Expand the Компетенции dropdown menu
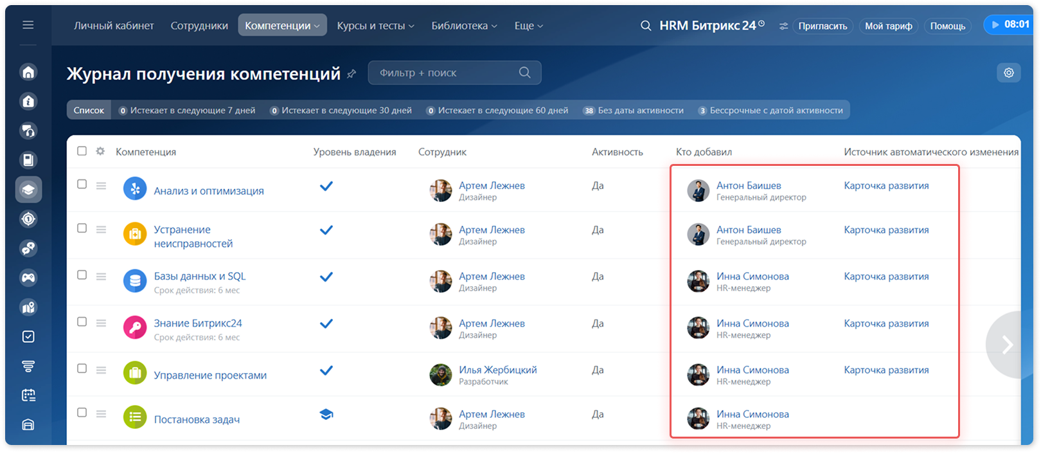This screenshot has height=454, width=1041. 282,26
